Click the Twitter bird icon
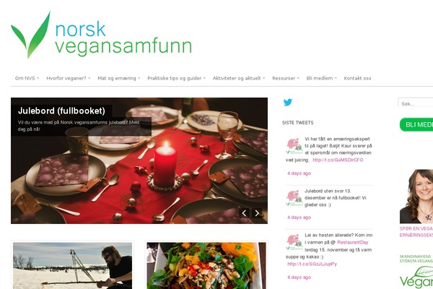Viewport: 433px width, 289px height. (x=287, y=103)
